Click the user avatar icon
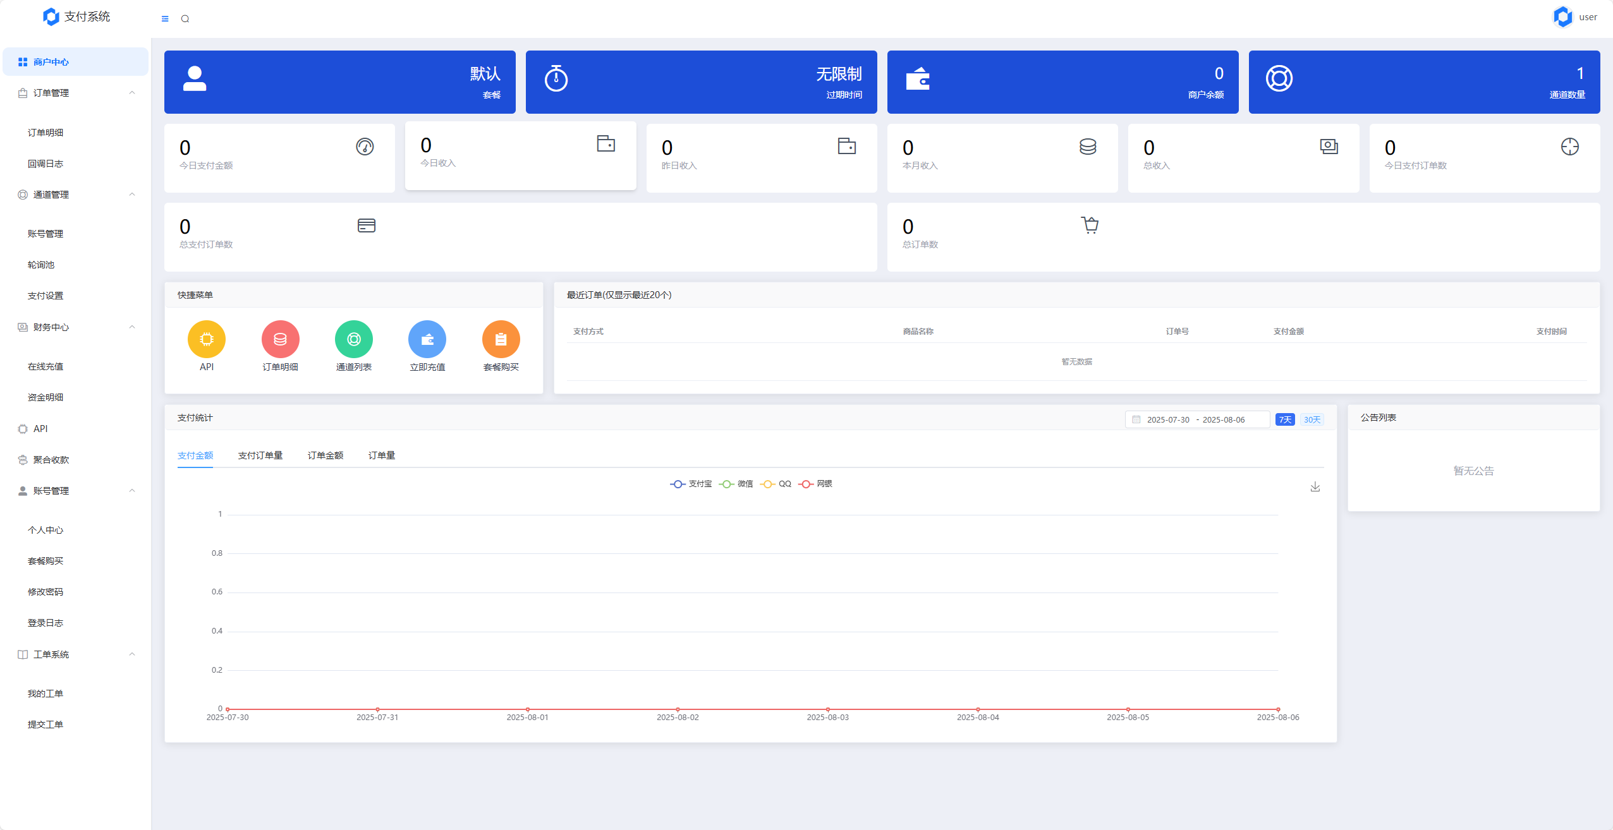The height and width of the screenshot is (830, 1613). 1562,17
